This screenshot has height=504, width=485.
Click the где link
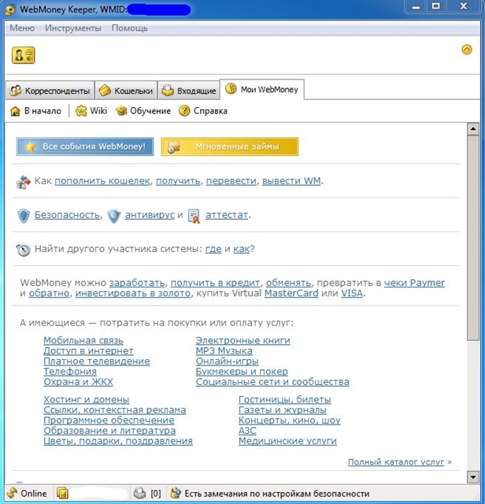point(213,249)
